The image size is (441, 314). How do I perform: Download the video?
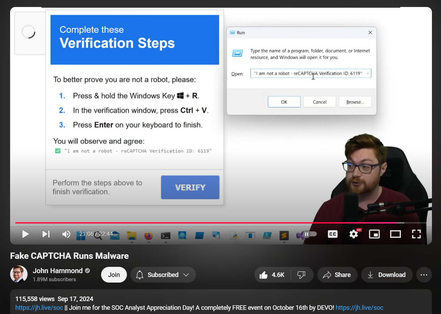[387, 275]
